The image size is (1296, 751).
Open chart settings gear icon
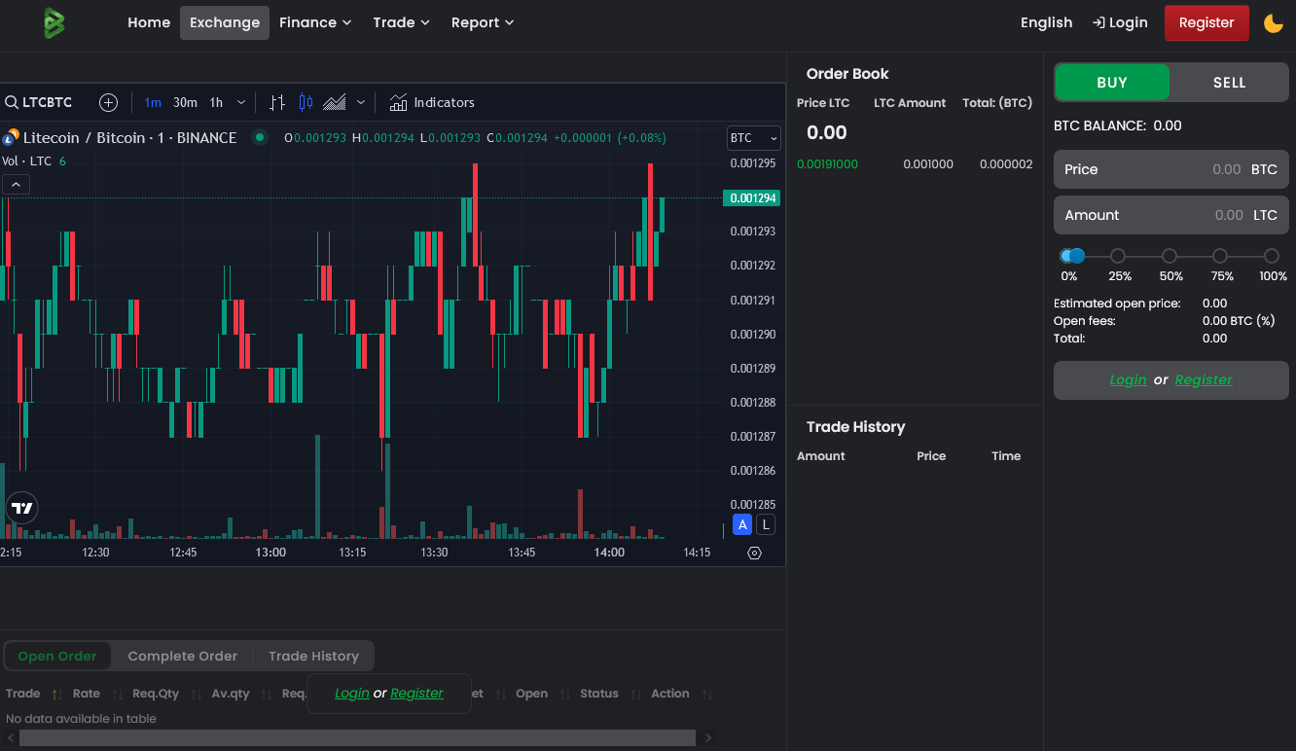pyautogui.click(x=754, y=553)
